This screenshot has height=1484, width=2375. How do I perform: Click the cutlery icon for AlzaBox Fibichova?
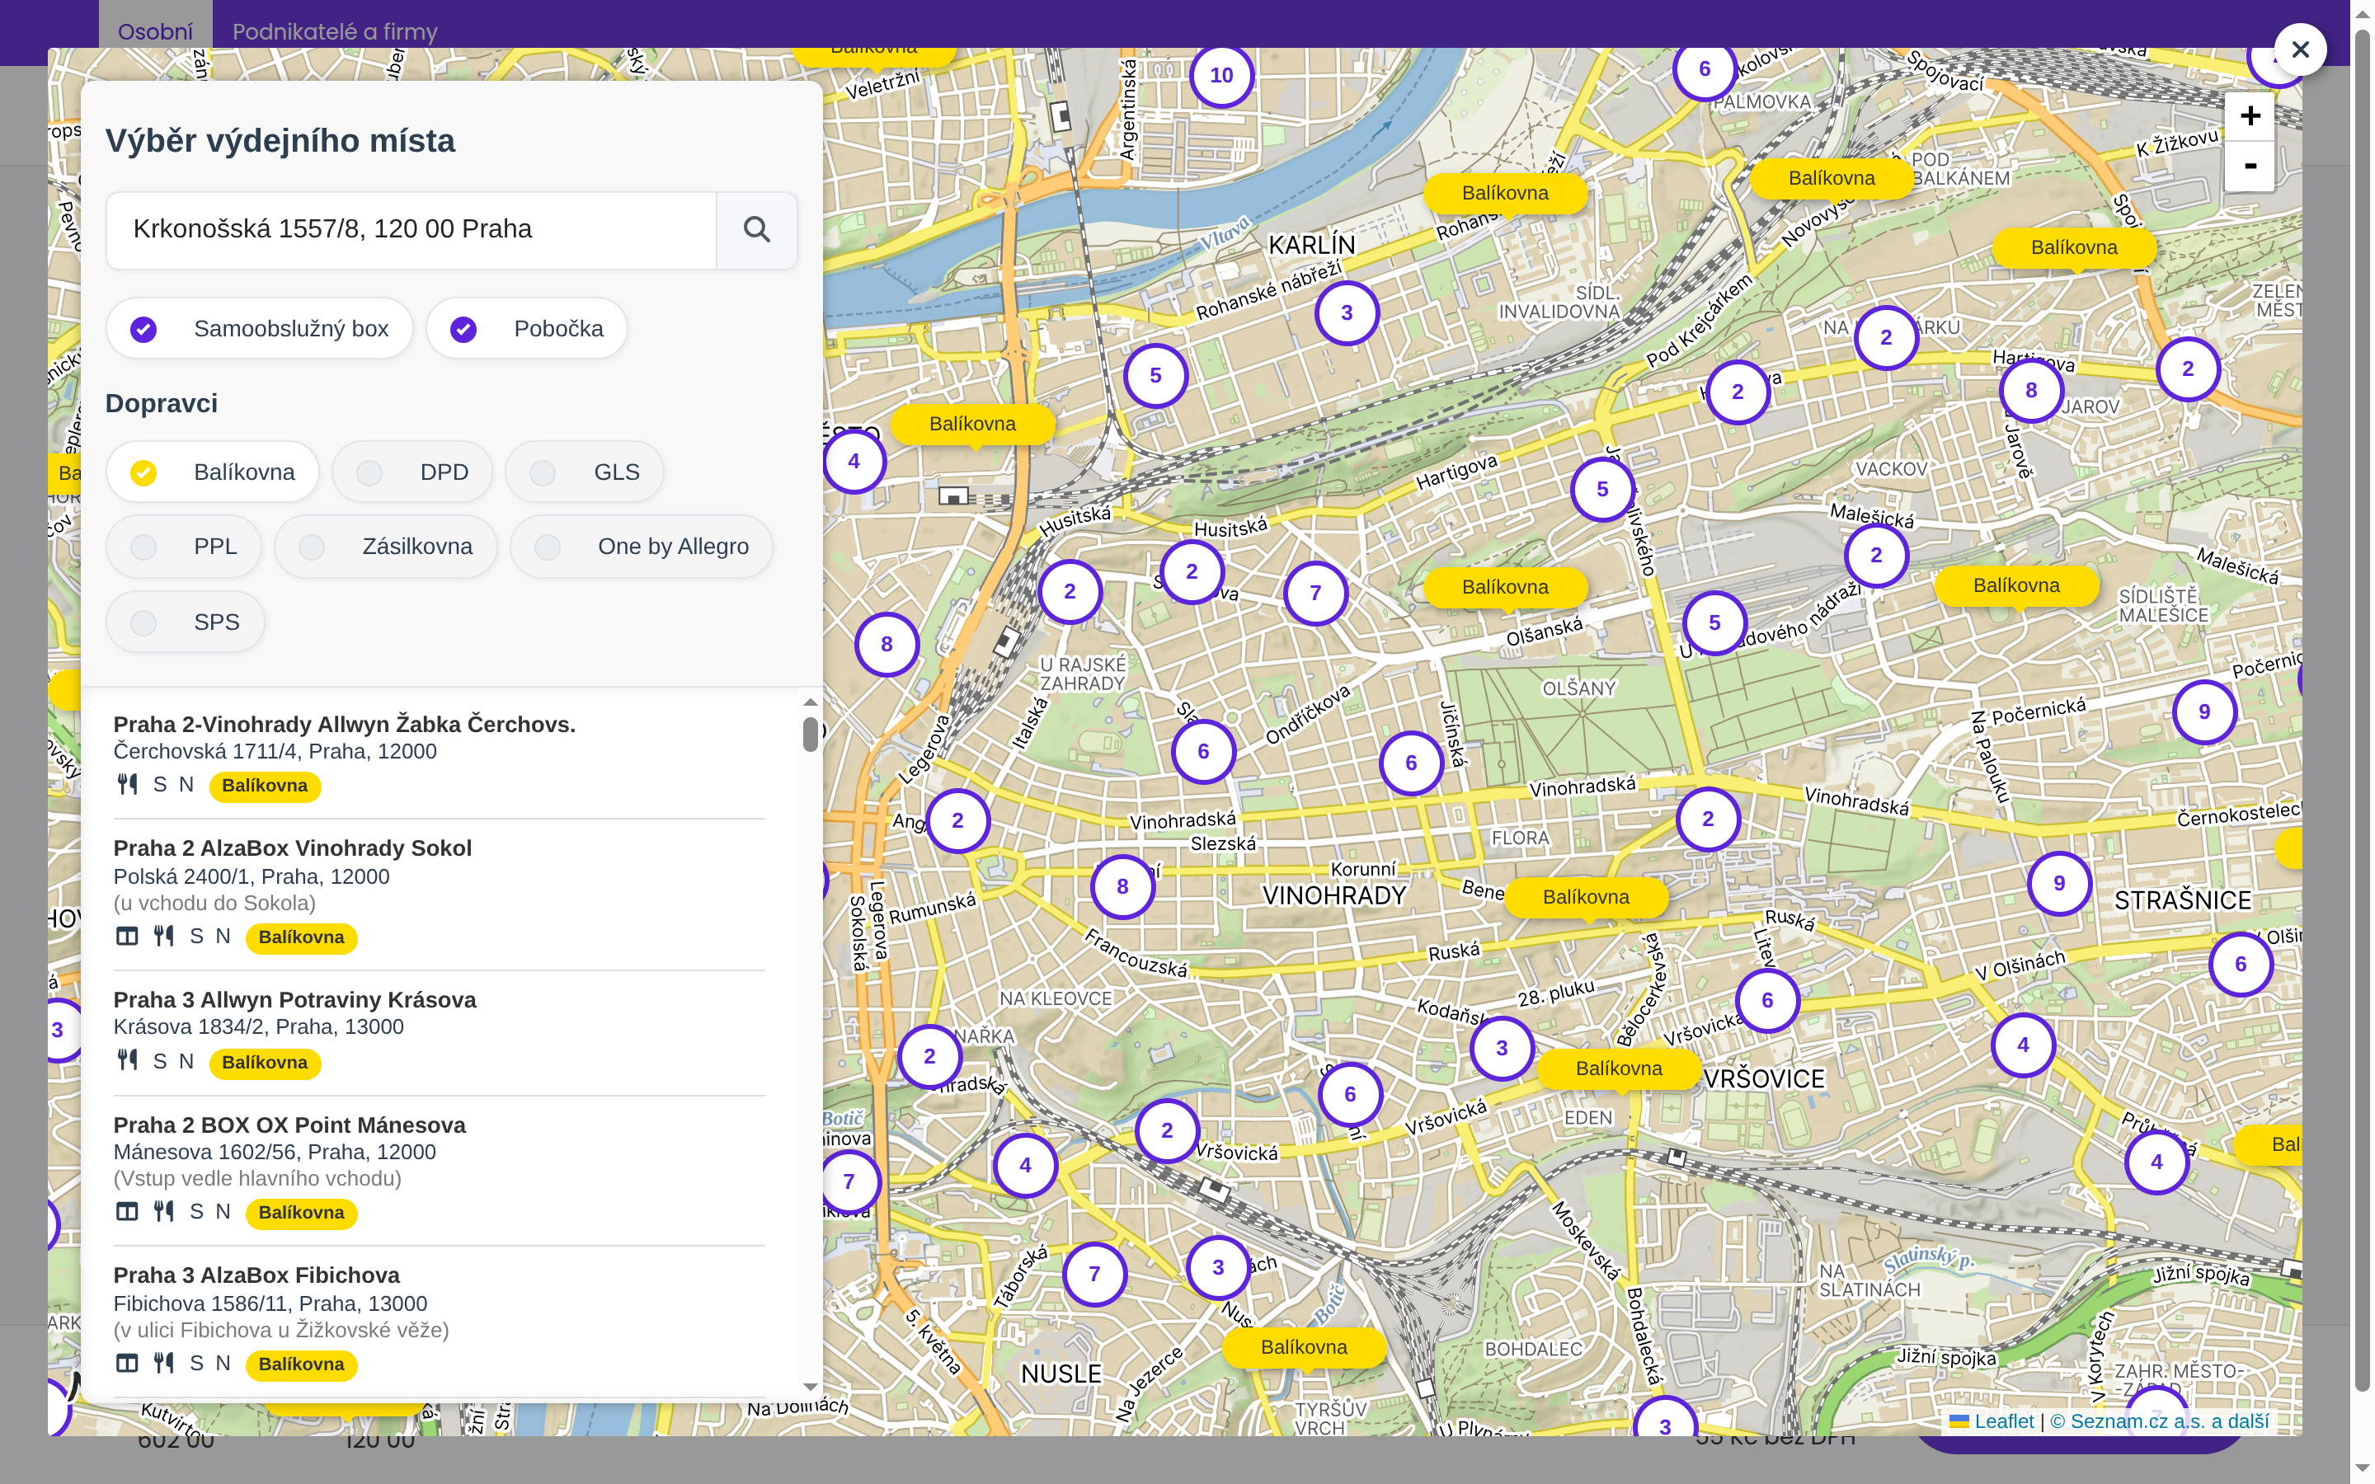click(163, 1364)
